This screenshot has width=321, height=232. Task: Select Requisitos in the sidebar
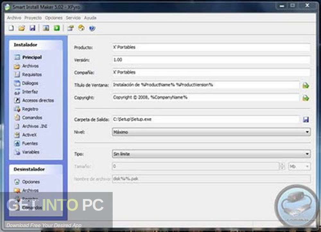tap(28, 75)
